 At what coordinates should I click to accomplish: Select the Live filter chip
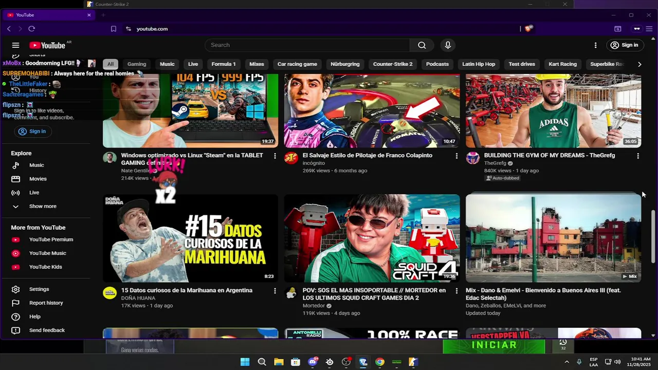193,64
